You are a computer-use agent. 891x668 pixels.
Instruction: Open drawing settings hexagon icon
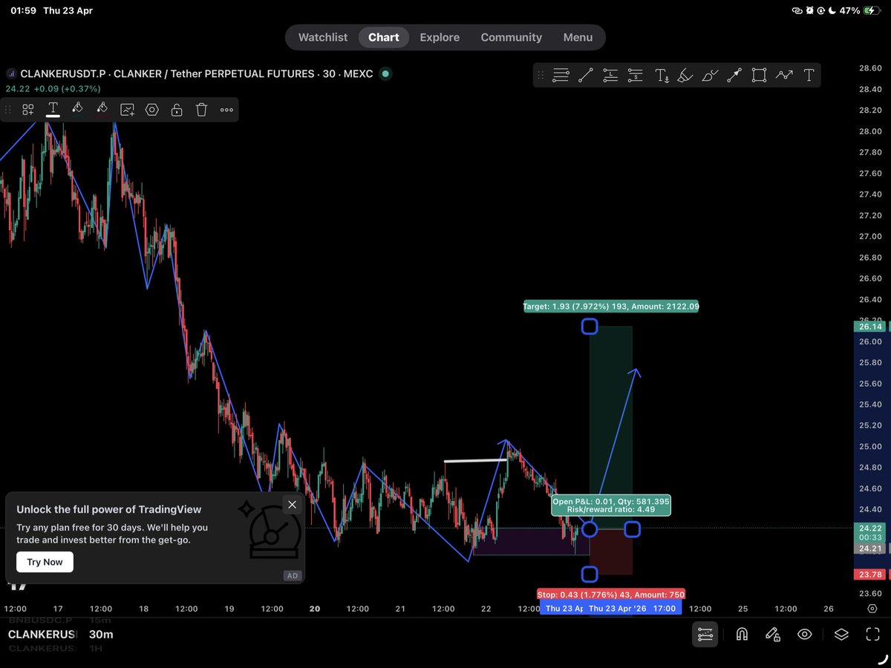(x=152, y=110)
